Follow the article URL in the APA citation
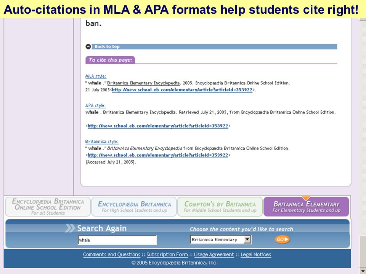This screenshot has width=366, height=274. tap(158, 126)
